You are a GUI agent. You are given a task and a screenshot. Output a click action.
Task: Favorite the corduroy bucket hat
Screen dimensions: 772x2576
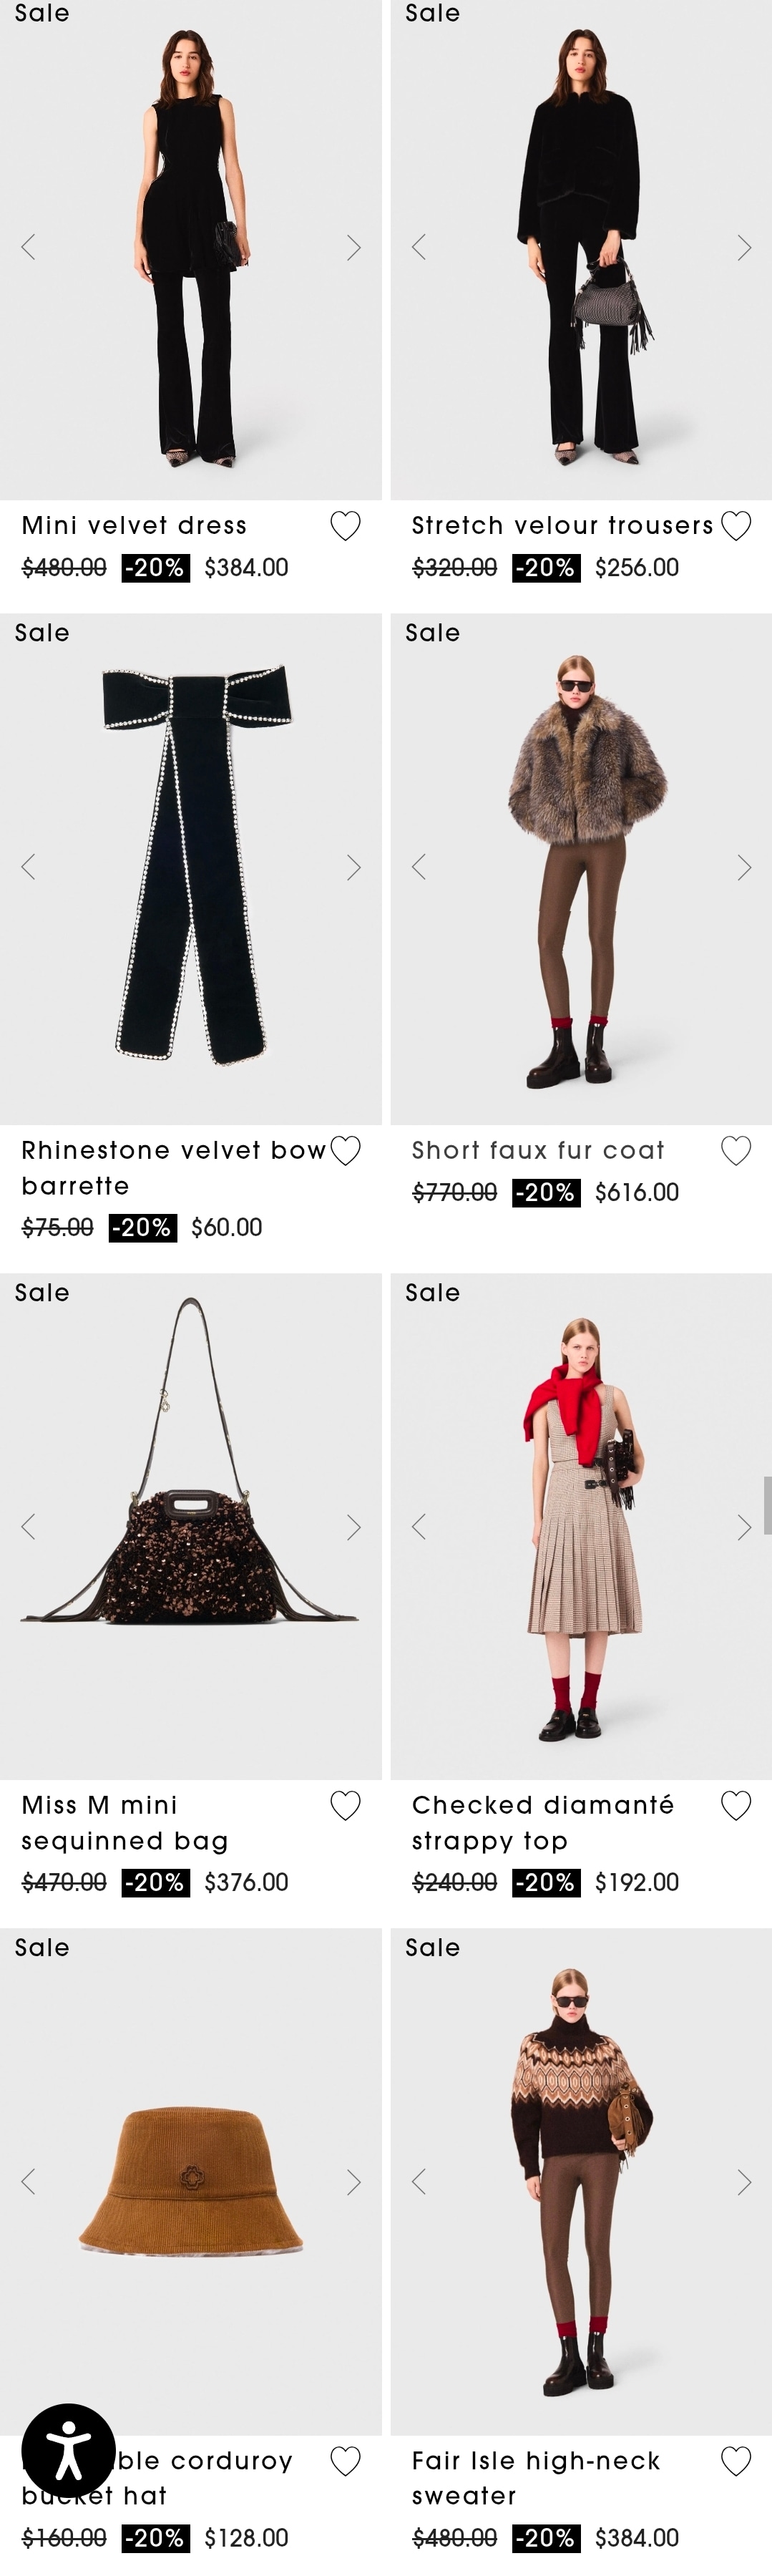pyautogui.click(x=345, y=2460)
